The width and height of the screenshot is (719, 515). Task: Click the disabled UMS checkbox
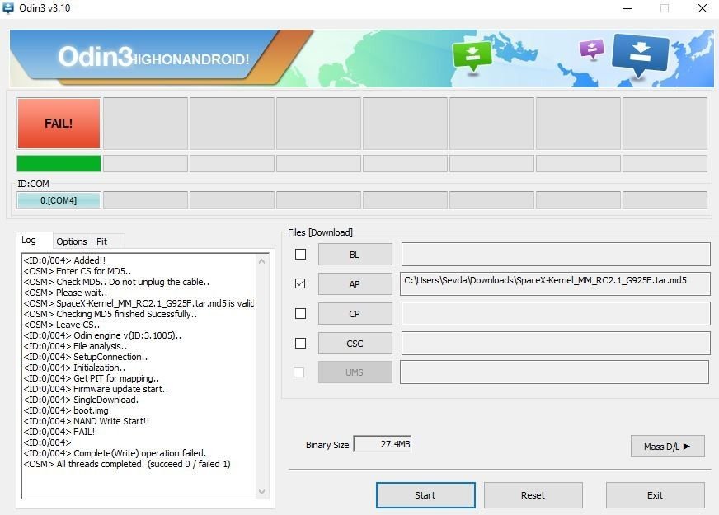[x=298, y=372]
